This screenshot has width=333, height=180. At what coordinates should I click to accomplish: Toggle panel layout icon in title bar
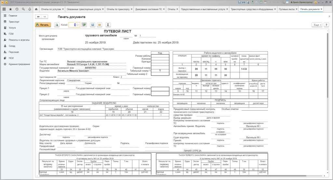coord(287,2)
